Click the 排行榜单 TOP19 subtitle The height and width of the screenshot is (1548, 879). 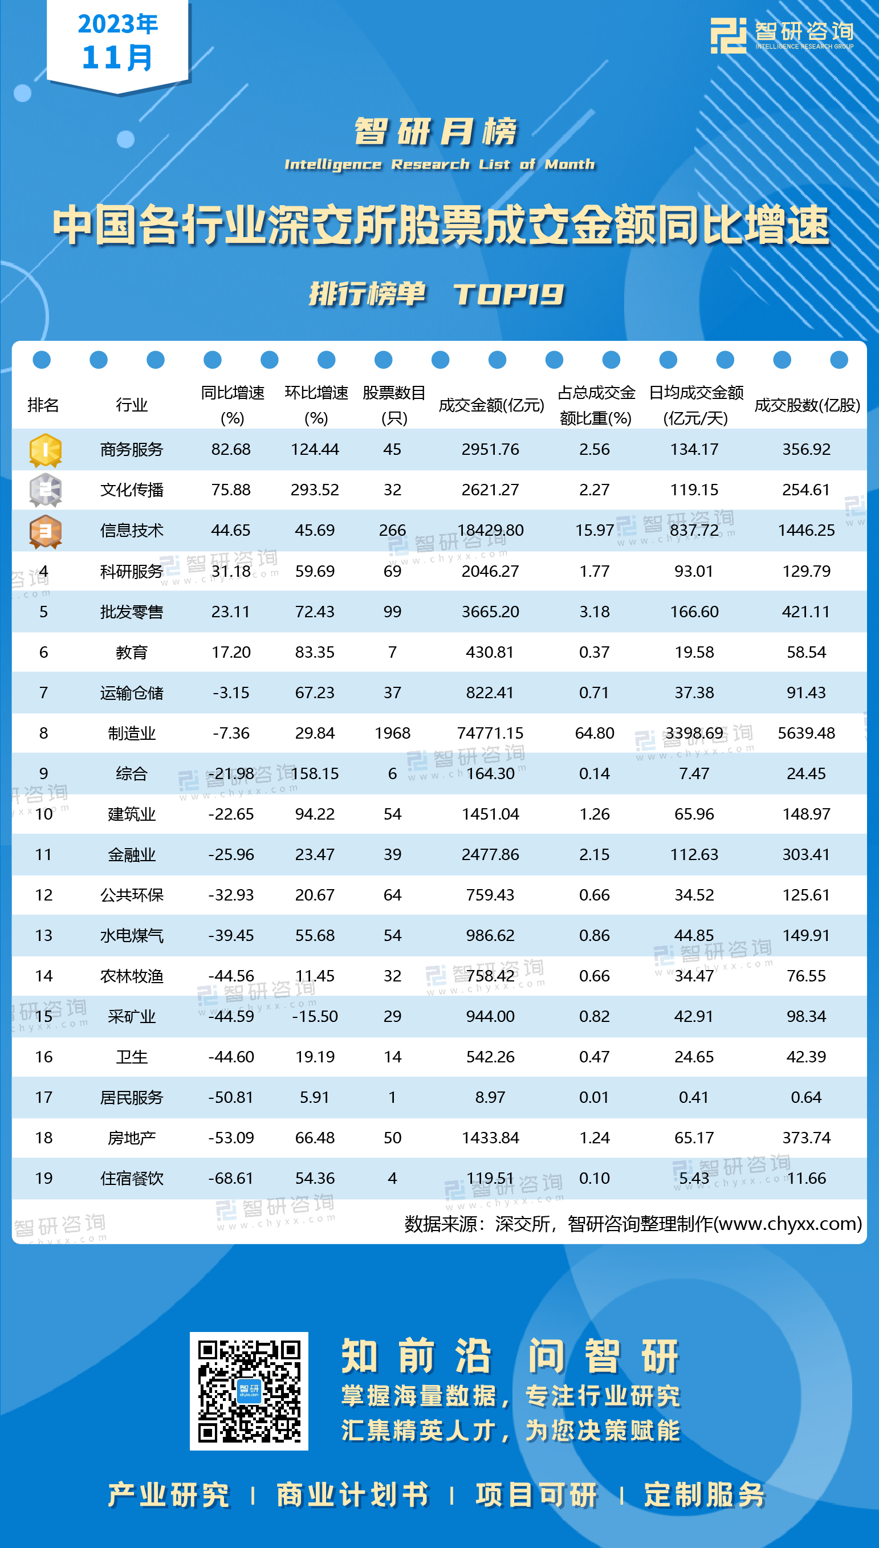click(x=436, y=294)
